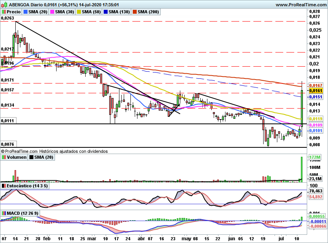Viewport: 328px width, 243px height.
Task: Click the MACD histogram 0,00055 tag
Action: point(317,216)
